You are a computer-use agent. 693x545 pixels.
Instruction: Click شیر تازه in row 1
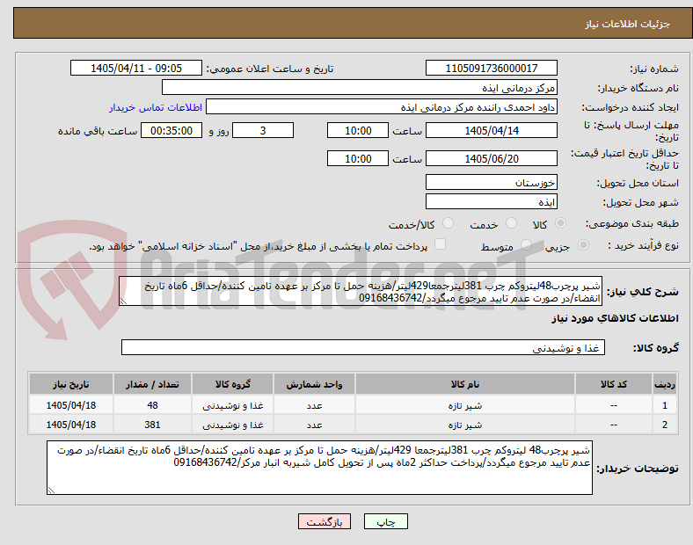click(x=465, y=405)
